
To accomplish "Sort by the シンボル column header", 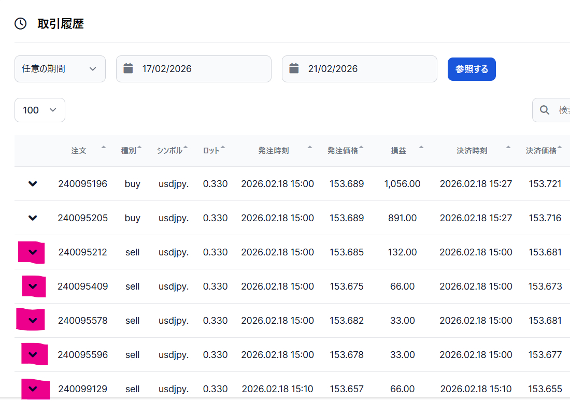I will (169, 150).
